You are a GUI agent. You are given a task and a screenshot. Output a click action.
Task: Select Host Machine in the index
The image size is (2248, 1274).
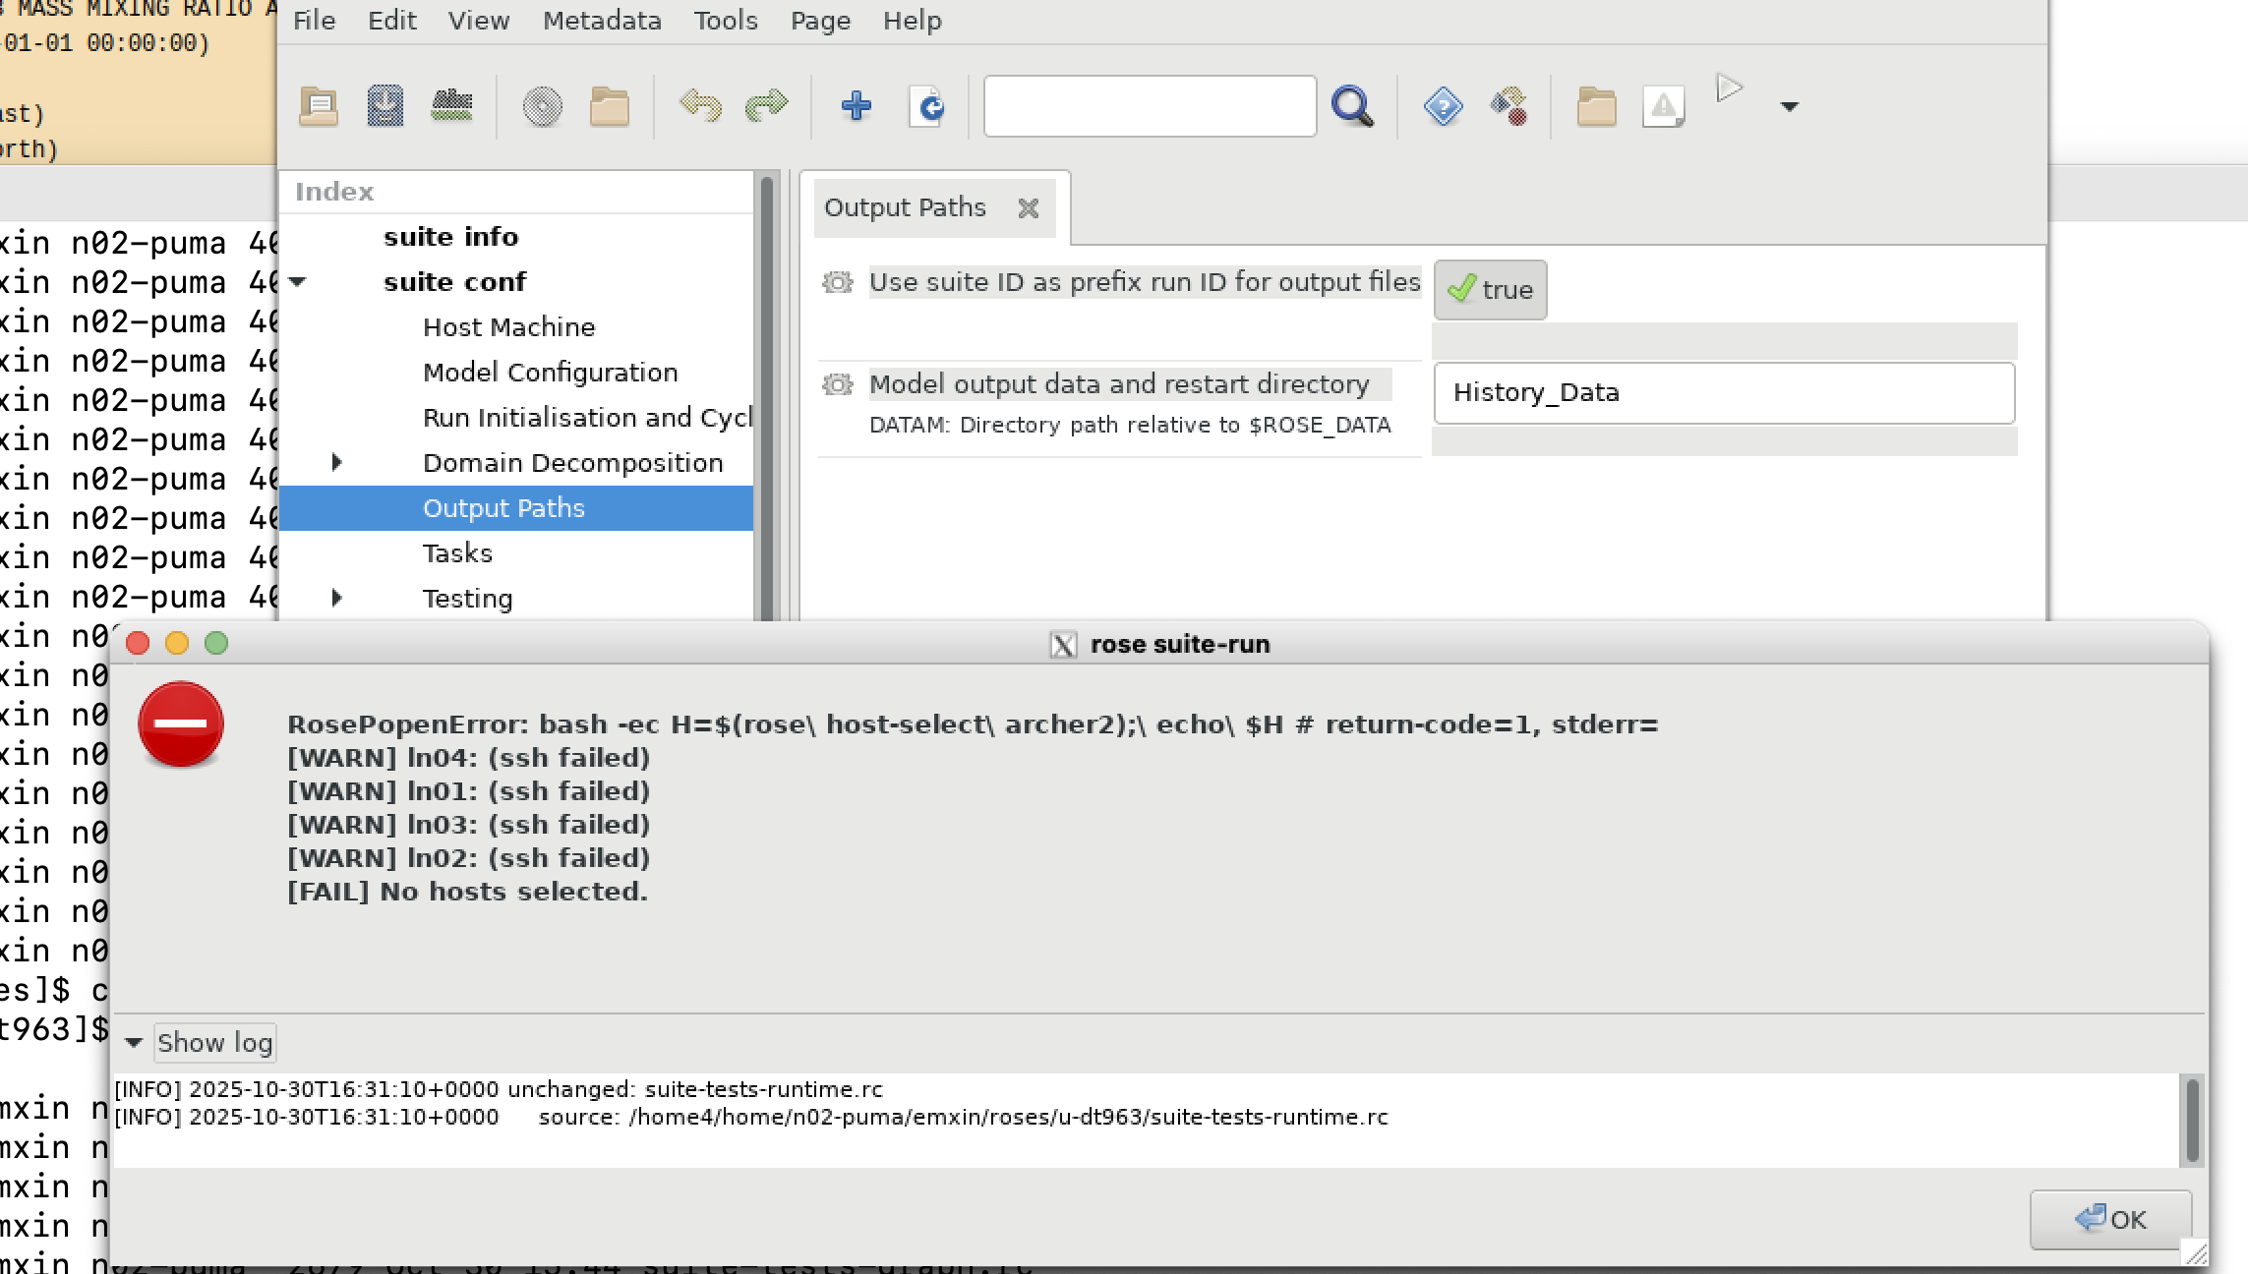[508, 327]
